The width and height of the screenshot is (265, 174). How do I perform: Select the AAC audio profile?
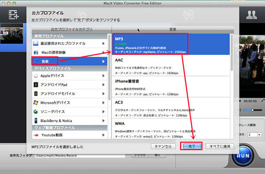click(170, 65)
